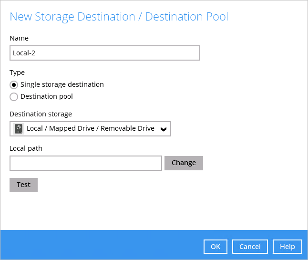The image size is (308, 260).
Task: Run the Test button
Action: coord(23,185)
